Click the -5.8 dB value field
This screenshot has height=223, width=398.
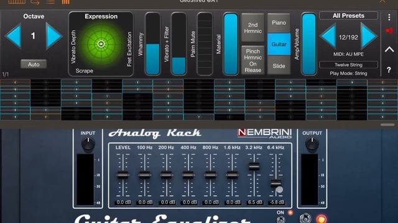click(x=277, y=203)
